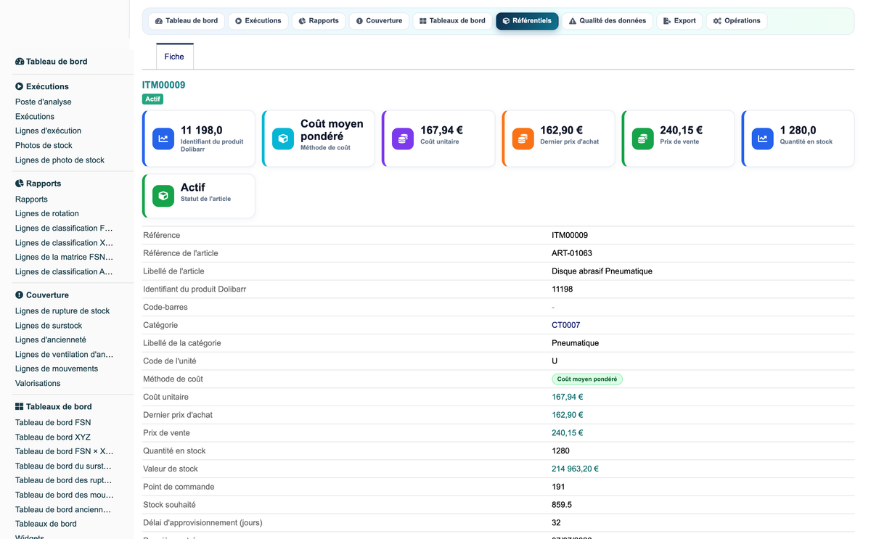This screenshot has width=871, height=539.
Task: Click the gears icon in Opérations menu button
Action: [x=717, y=21]
